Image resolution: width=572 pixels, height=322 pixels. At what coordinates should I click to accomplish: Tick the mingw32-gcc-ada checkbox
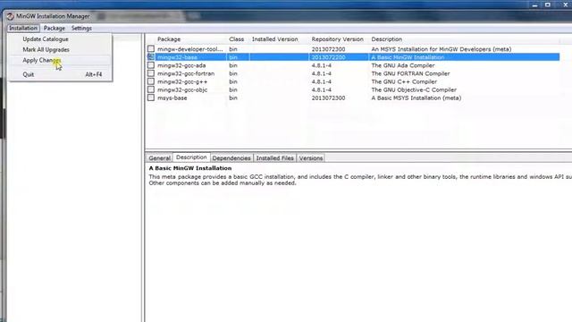(151, 65)
